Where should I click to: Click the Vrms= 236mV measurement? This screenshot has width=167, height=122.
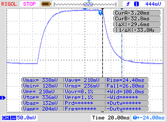pyautogui.click(x=84, y=86)
